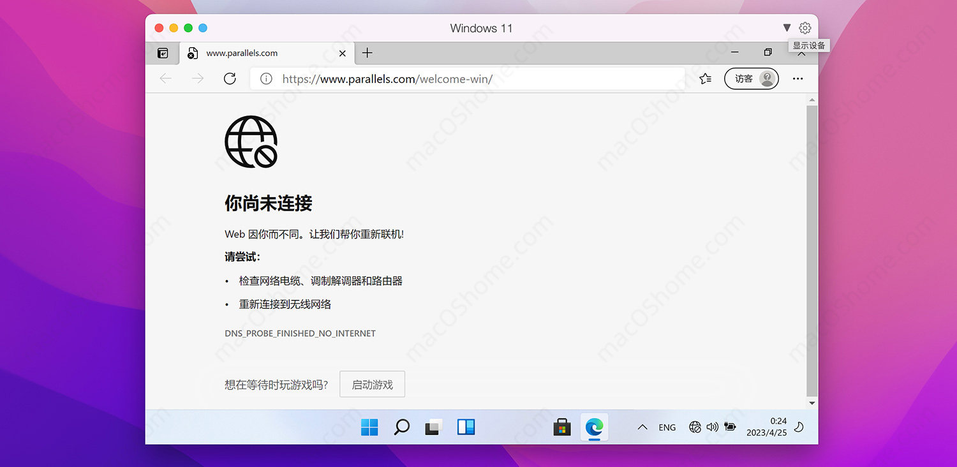Viewport: 957px width, 467px height.
Task: Toggle night mode via taskbar moon icon
Action: click(799, 427)
